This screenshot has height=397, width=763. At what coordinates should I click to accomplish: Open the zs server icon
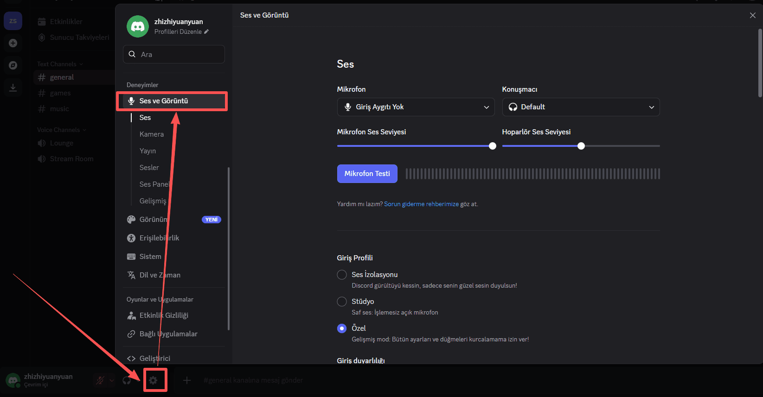(13, 21)
